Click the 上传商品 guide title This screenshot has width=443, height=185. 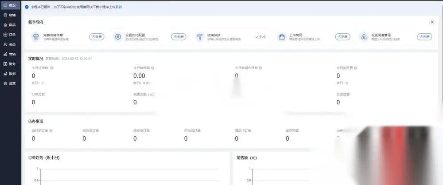click(x=295, y=35)
